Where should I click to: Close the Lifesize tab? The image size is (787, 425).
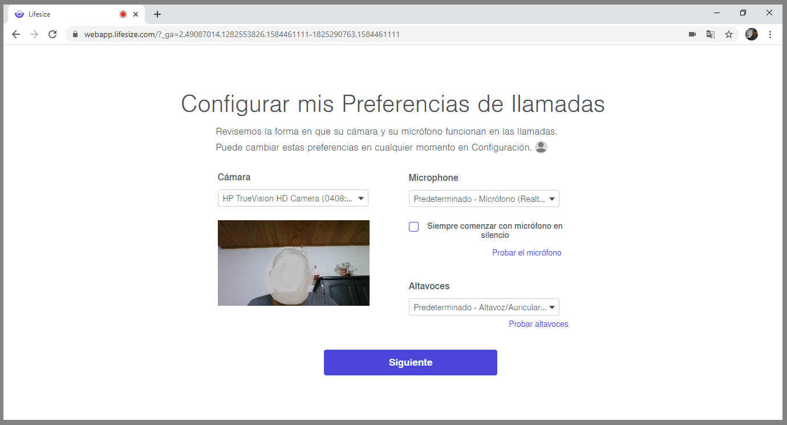pos(136,14)
